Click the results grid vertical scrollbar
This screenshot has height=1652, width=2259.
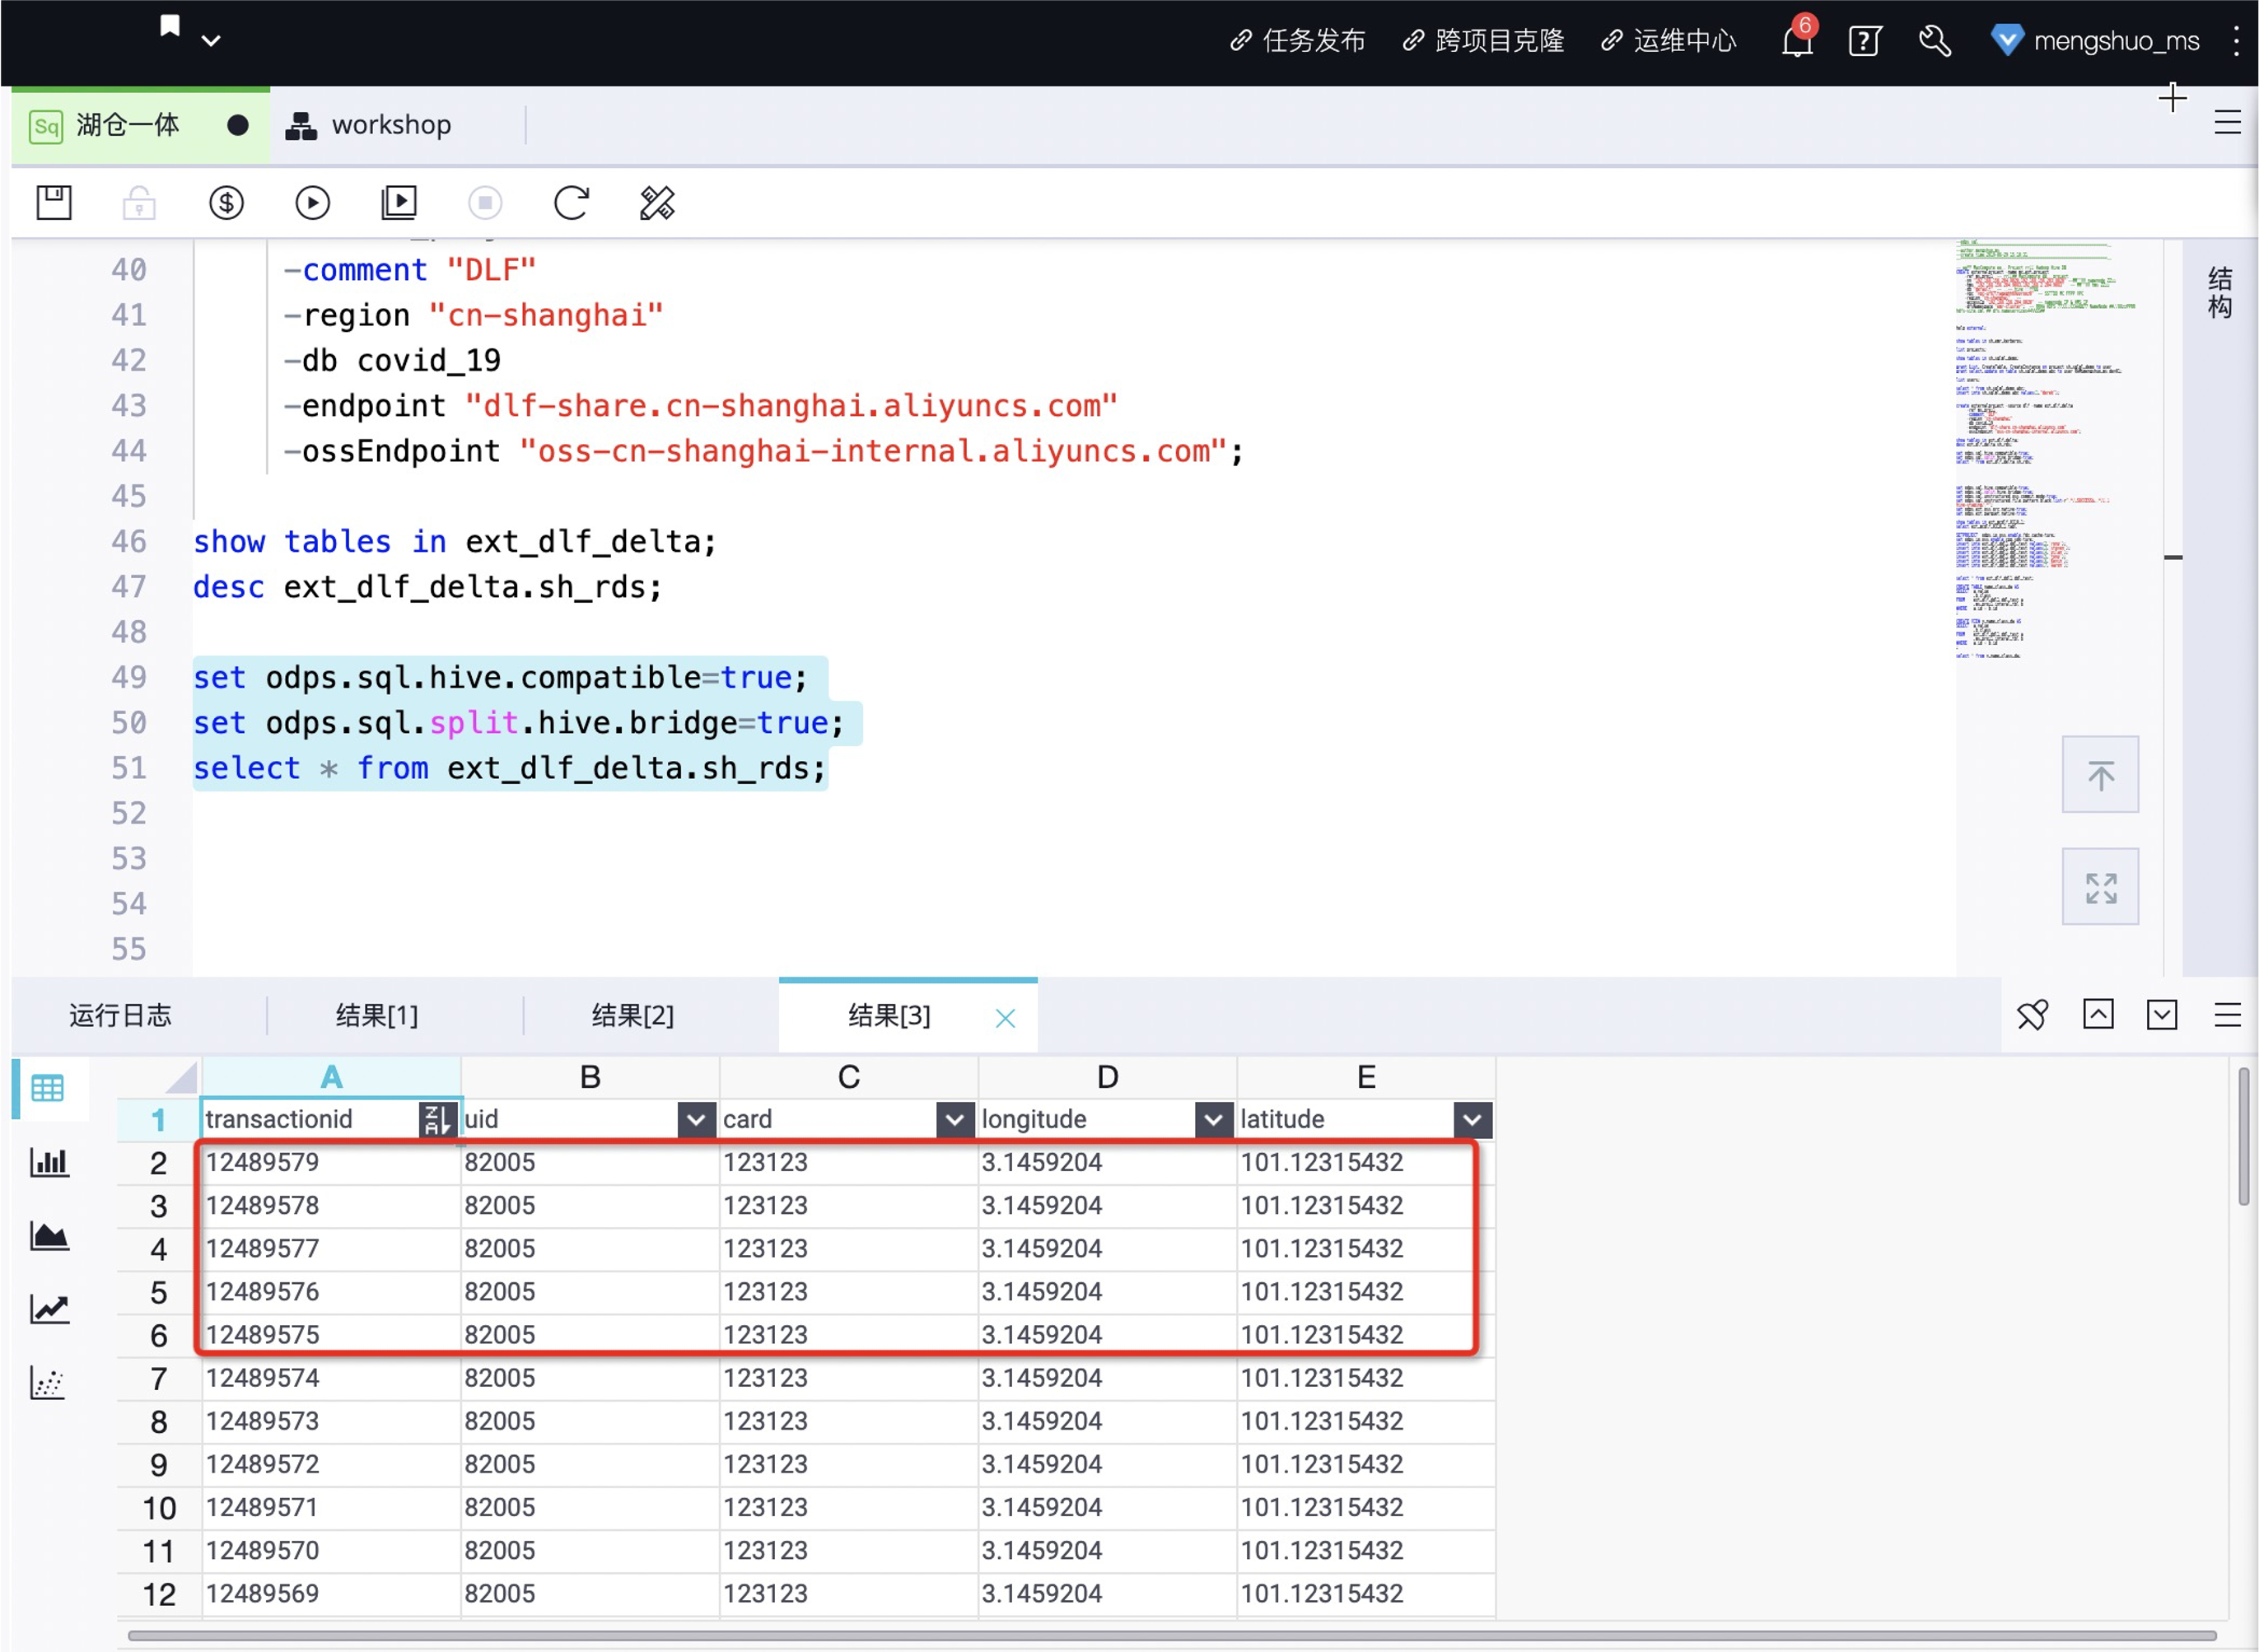pos(2243,1136)
